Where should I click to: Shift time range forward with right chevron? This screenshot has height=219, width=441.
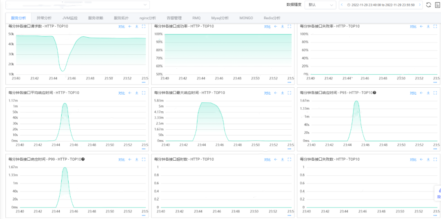(x=419, y=5)
